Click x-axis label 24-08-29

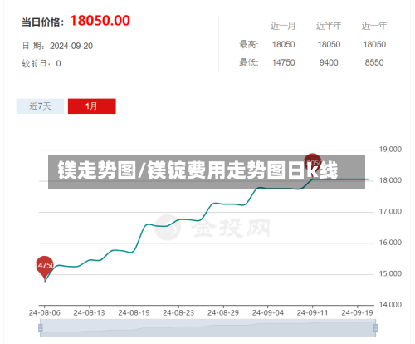(223, 312)
